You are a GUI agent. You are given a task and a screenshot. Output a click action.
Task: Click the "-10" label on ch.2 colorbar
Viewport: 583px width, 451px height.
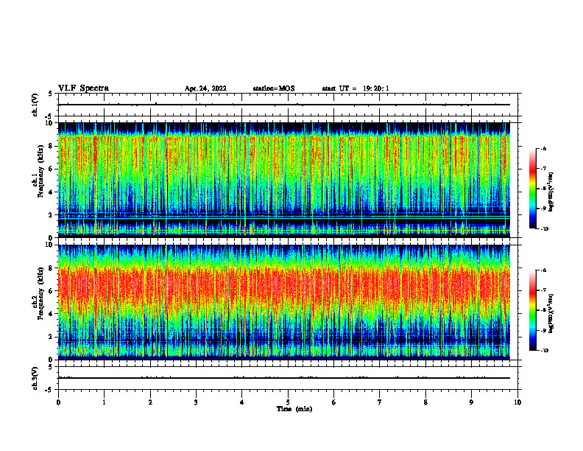(x=544, y=351)
